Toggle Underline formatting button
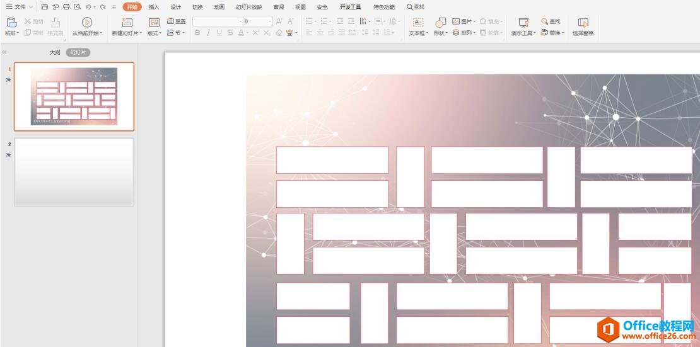This screenshot has width=700, height=347. point(219,33)
